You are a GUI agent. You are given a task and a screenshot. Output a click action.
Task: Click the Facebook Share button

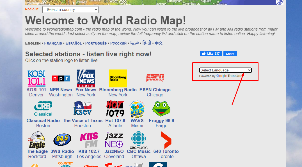(x=230, y=54)
